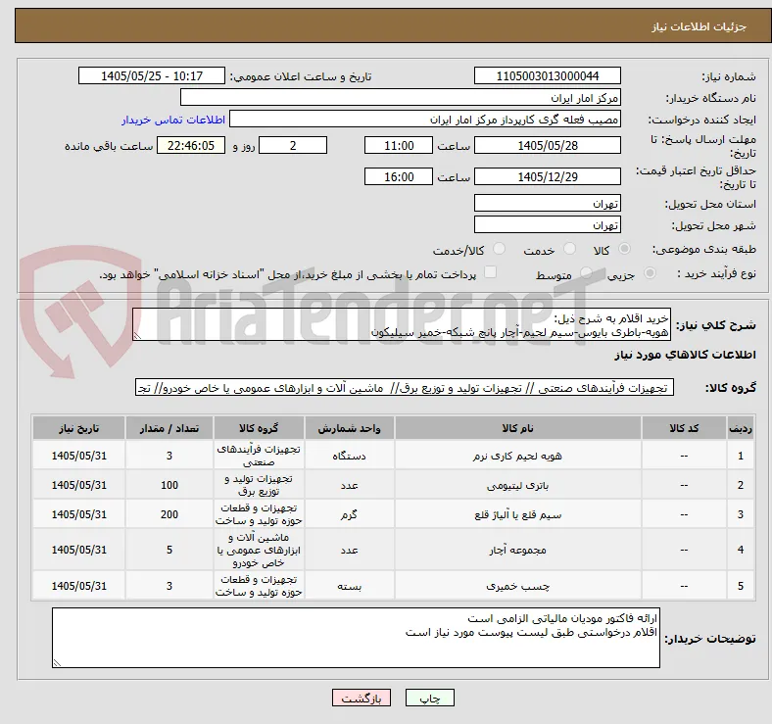Image resolution: width=772 pixels, height=724 pixels.
Task: Click the resize handle of buyer notes textarea
Action: (x=57, y=663)
